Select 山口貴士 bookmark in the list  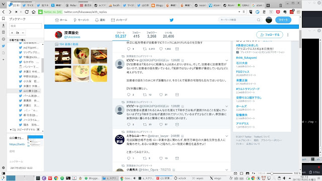(25, 91)
